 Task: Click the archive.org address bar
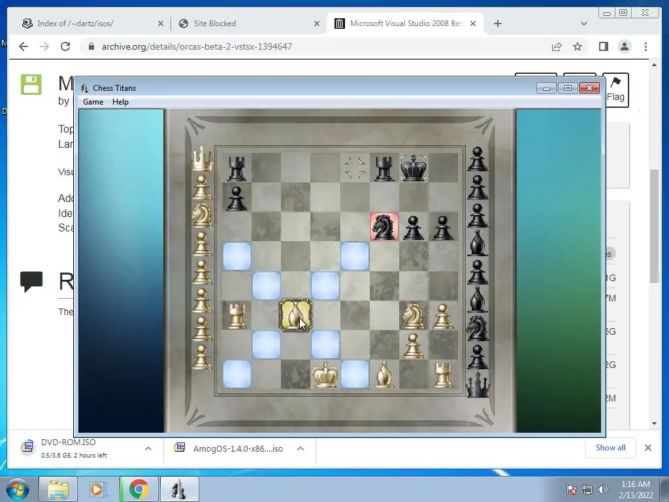click(316, 46)
